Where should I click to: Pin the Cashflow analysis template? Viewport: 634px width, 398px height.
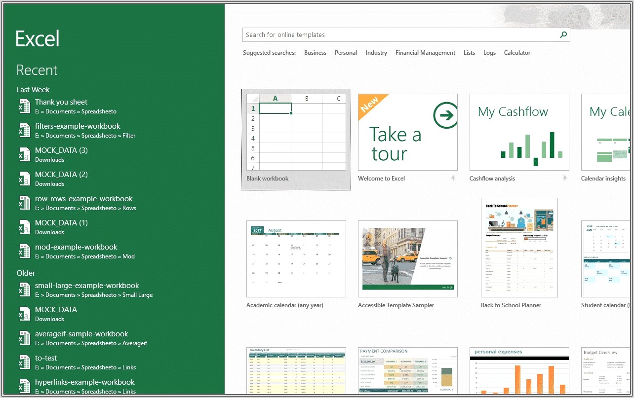(565, 179)
